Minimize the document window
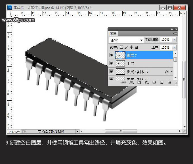 [163, 8]
